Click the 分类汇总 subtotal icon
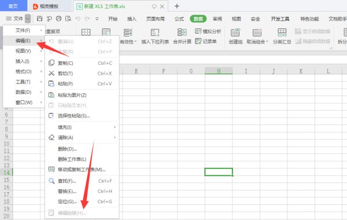The height and width of the screenshot is (220, 347). (x=282, y=32)
